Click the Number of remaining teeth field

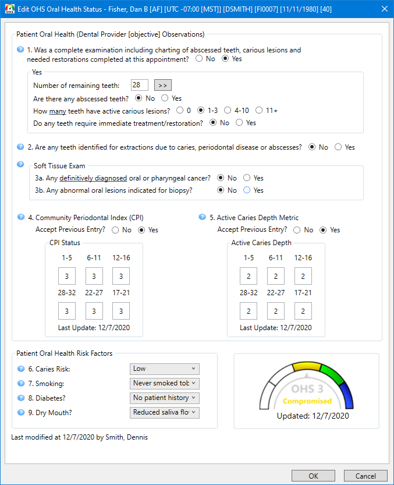point(140,85)
